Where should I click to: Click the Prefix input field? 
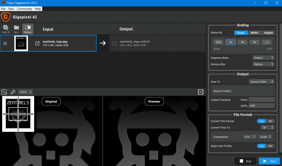point(262,100)
